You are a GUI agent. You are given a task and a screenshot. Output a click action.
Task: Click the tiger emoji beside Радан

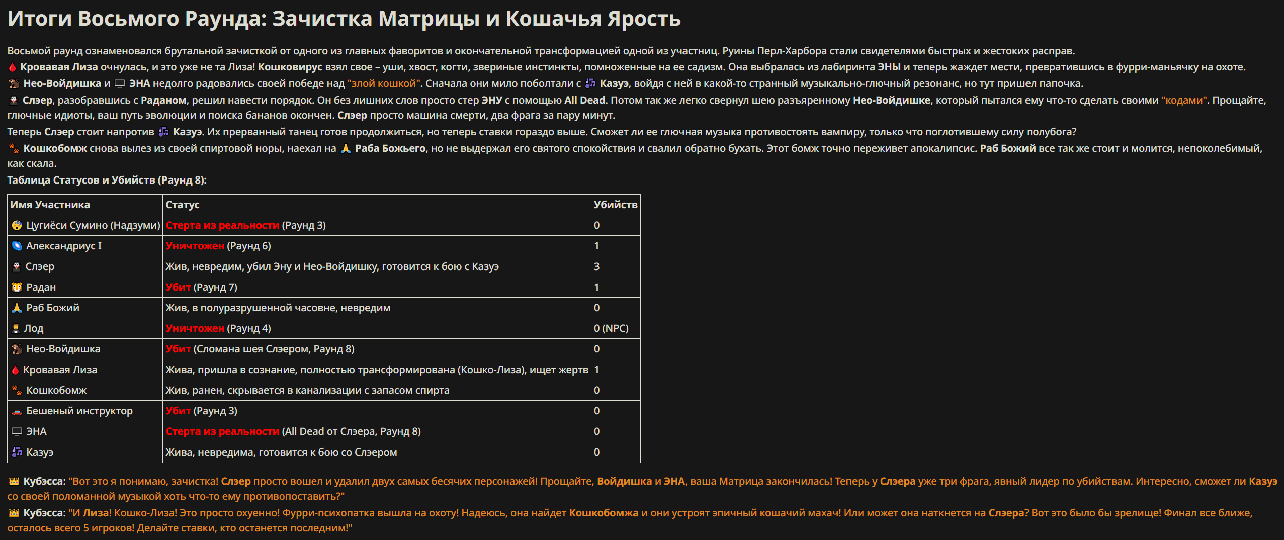coord(17,287)
